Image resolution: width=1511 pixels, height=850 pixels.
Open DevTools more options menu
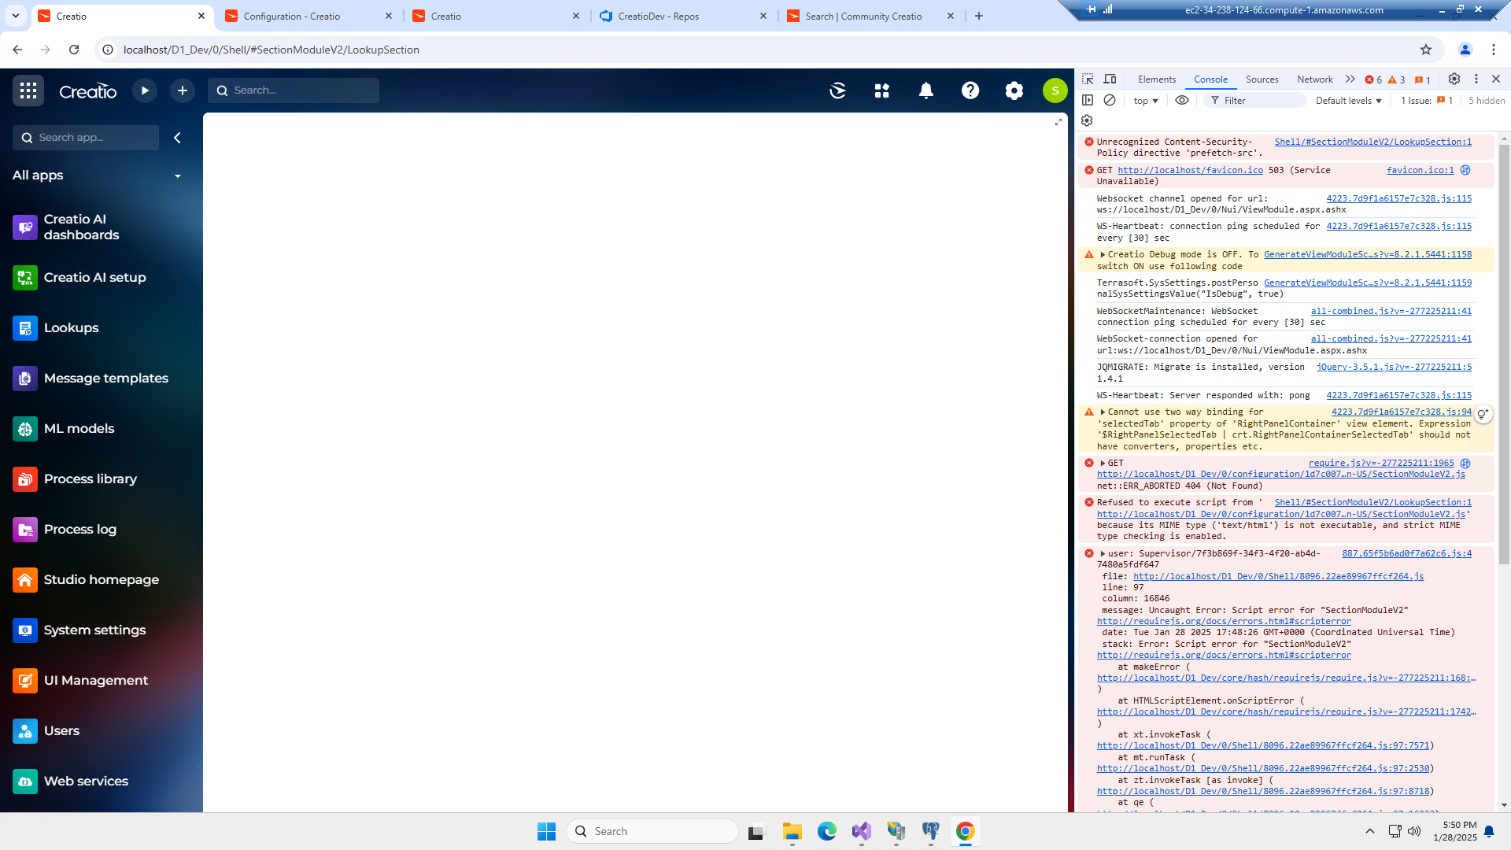[x=1476, y=79]
